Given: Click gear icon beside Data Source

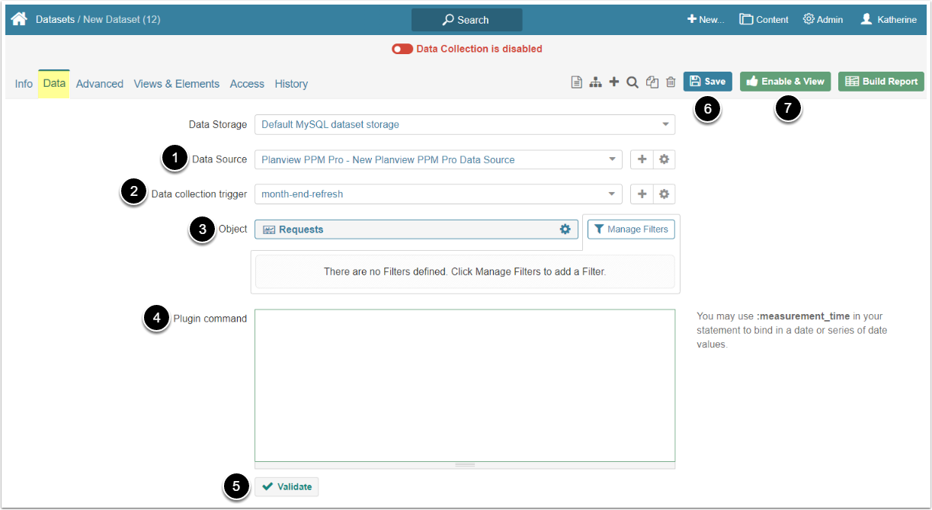Looking at the screenshot, I should [664, 159].
